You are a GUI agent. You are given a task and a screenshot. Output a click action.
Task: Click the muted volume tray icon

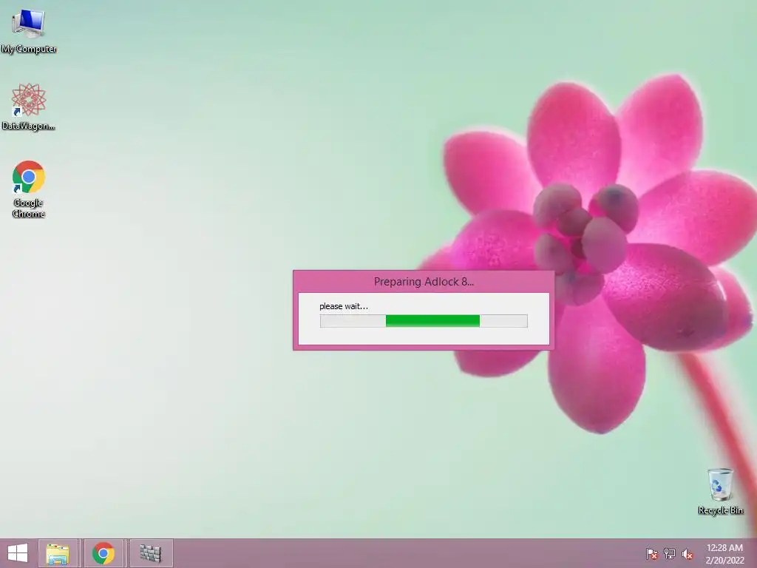[688, 554]
